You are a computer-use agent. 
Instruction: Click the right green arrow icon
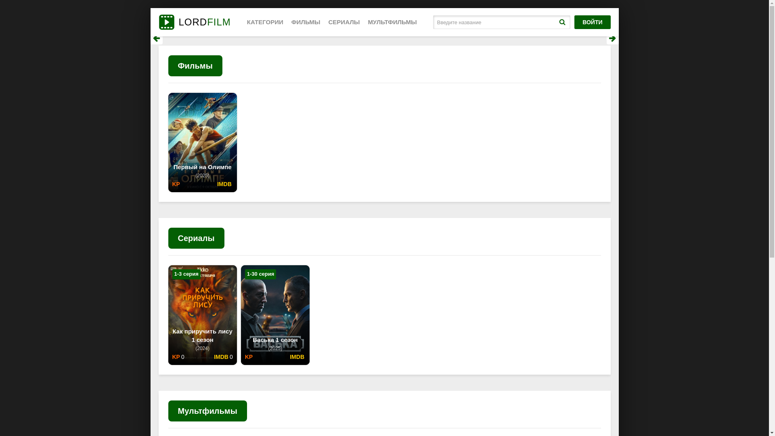[x=612, y=39]
